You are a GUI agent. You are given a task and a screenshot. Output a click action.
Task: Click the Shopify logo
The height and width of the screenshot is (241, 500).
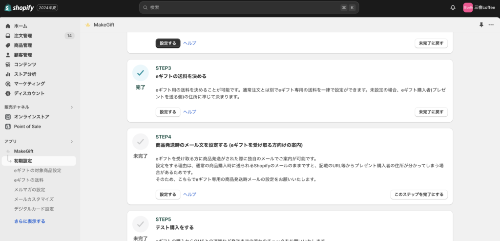pyautogui.click(x=19, y=8)
